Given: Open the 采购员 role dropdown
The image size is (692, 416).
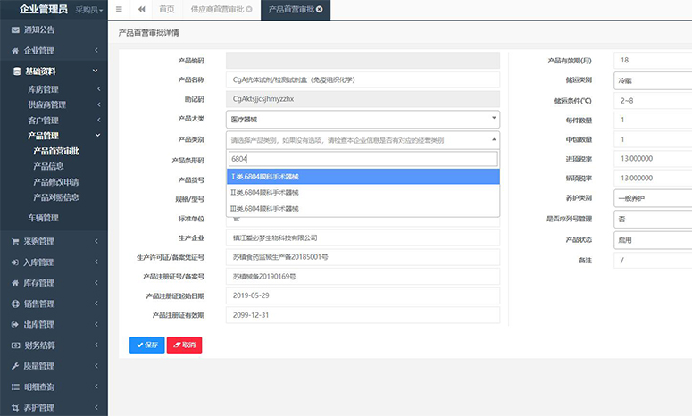Looking at the screenshot, I should [x=89, y=10].
